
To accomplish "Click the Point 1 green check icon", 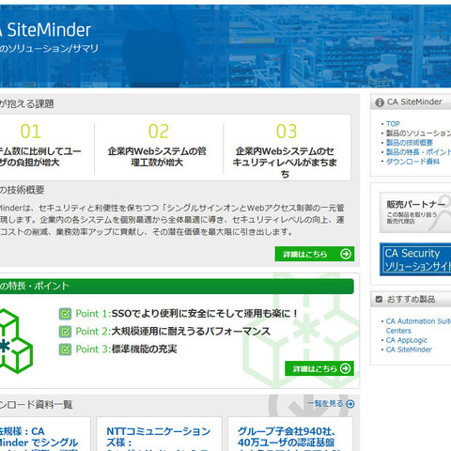I will point(65,314).
